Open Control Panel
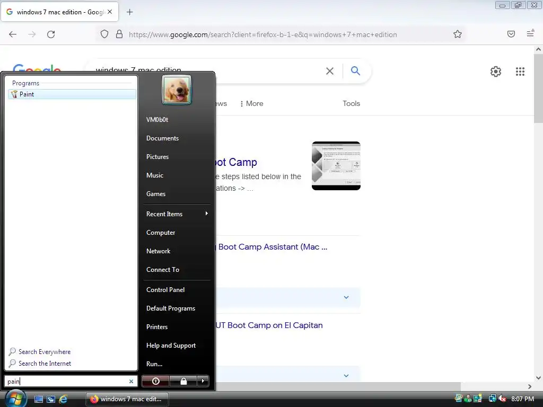Screen dimensions: 543x407 (165, 290)
